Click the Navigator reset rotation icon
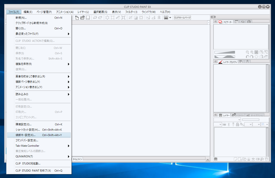Viewport: 275px width, 178px height. [x=256, y=57]
